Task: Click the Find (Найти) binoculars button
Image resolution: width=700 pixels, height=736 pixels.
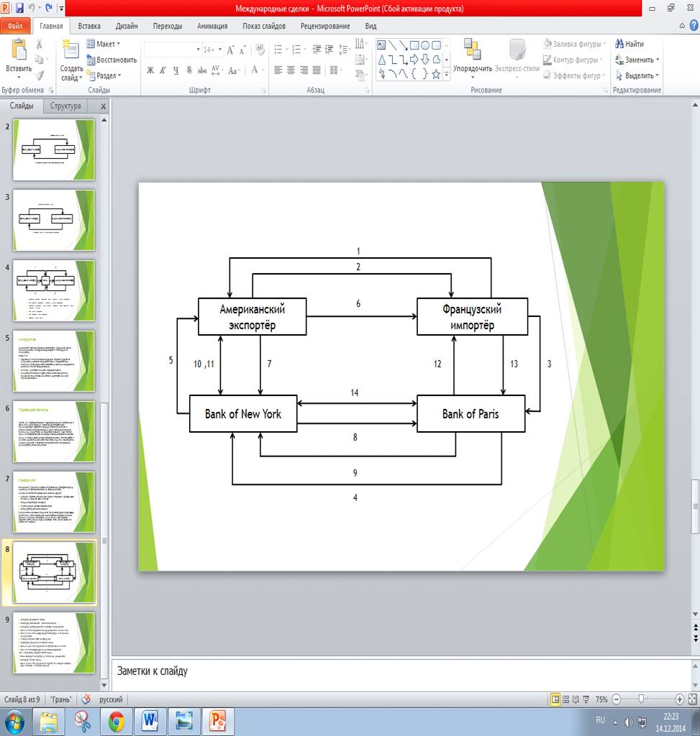Action: point(629,44)
